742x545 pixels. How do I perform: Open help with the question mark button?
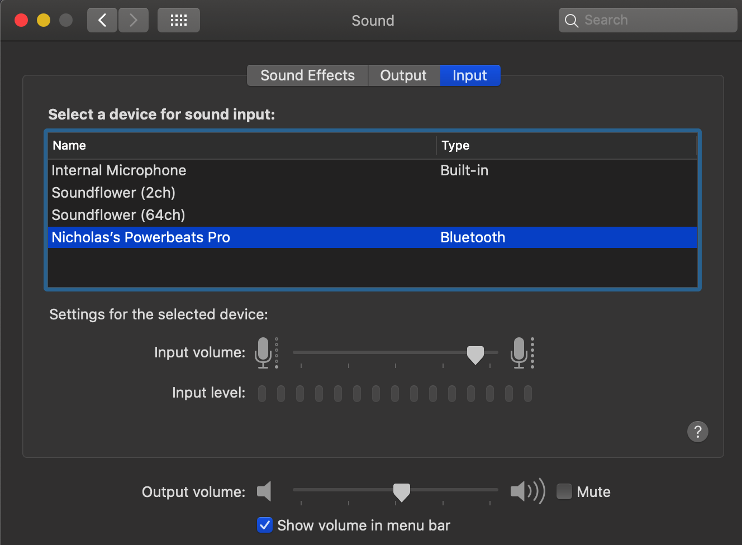click(x=697, y=432)
